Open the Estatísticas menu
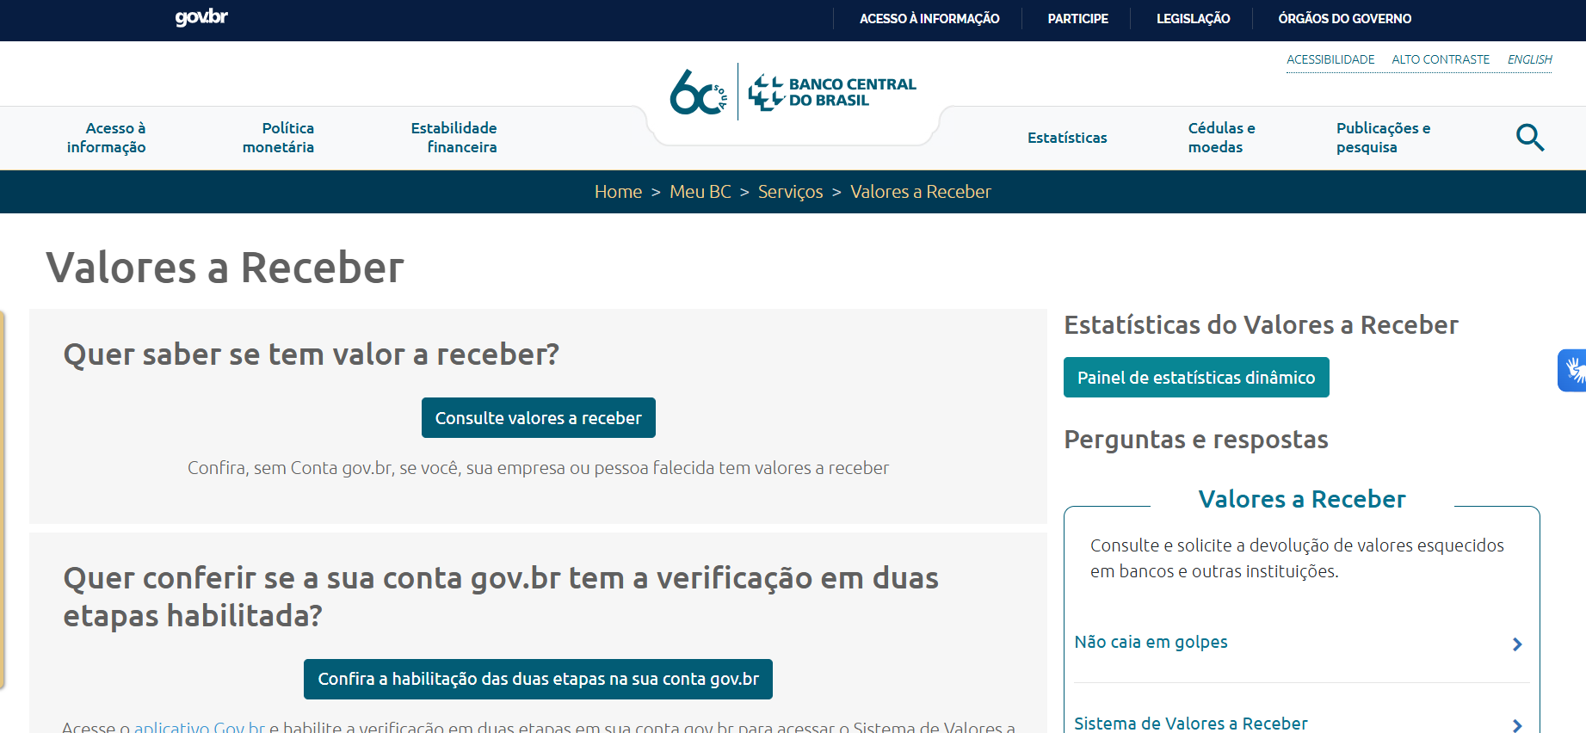The image size is (1586, 733). point(1067,138)
